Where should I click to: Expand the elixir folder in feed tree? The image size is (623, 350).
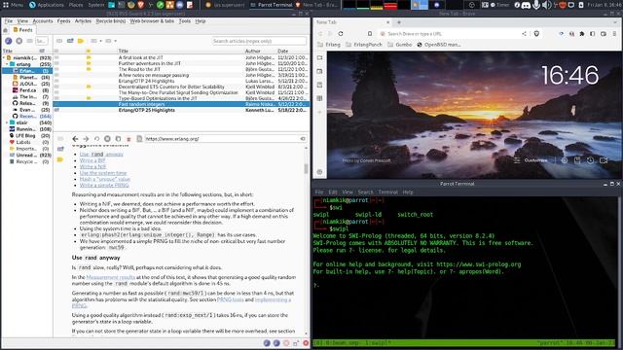pyautogui.click(x=7, y=122)
